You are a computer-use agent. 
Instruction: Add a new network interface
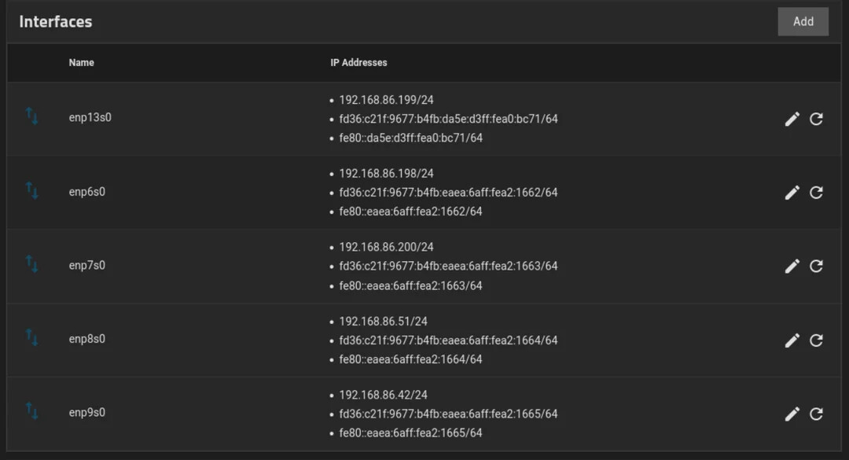(x=803, y=22)
